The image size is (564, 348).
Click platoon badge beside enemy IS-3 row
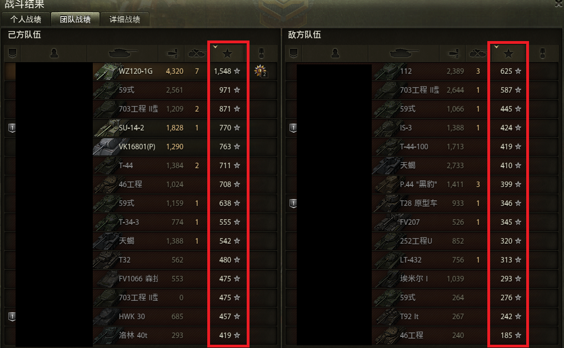(293, 128)
